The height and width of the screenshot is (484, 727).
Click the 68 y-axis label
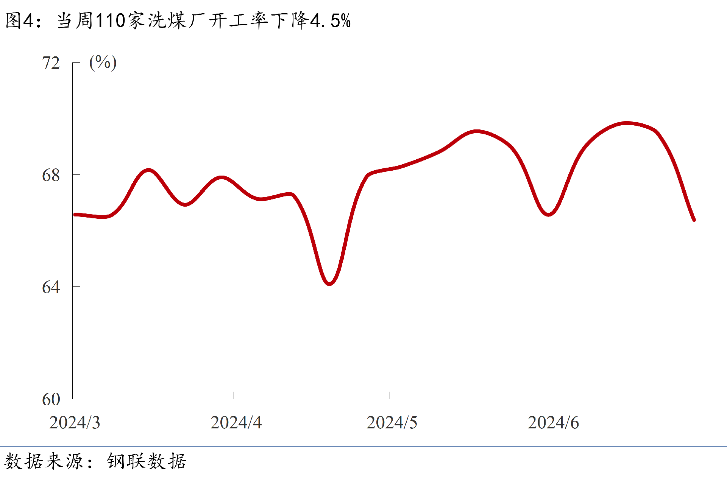[51, 175]
